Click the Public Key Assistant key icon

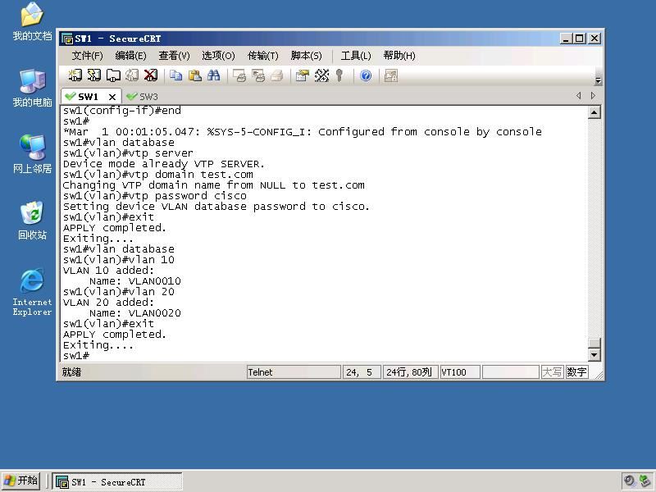pyautogui.click(x=339, y=75)
